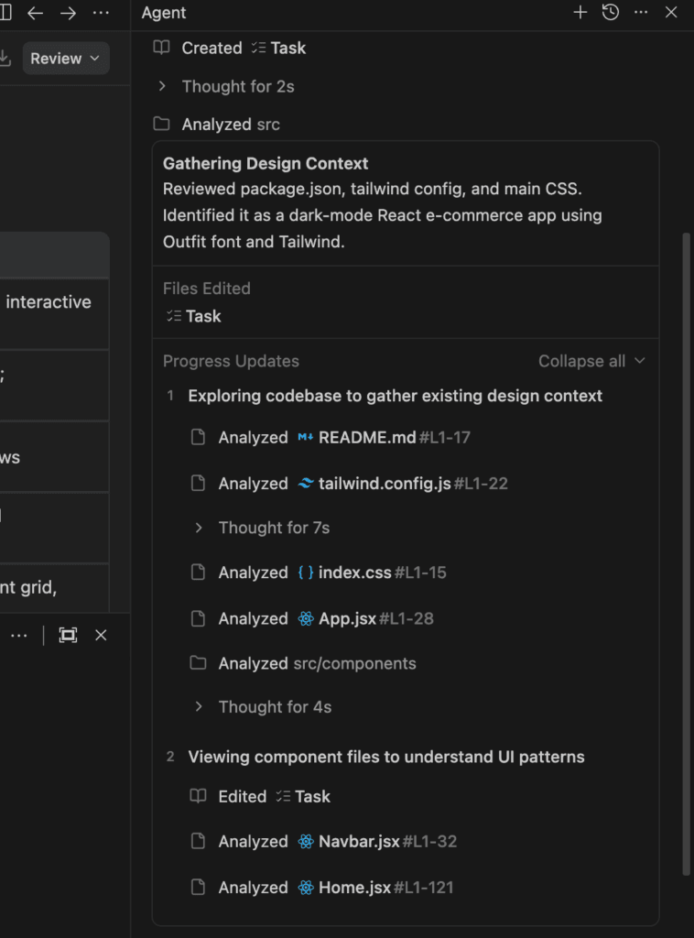Click the forward navigation arrow
This screenshot has width=694, height=938.
(68, 13)
